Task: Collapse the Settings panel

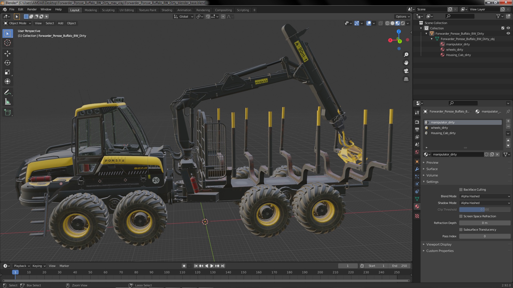Action: pos(432,182)
